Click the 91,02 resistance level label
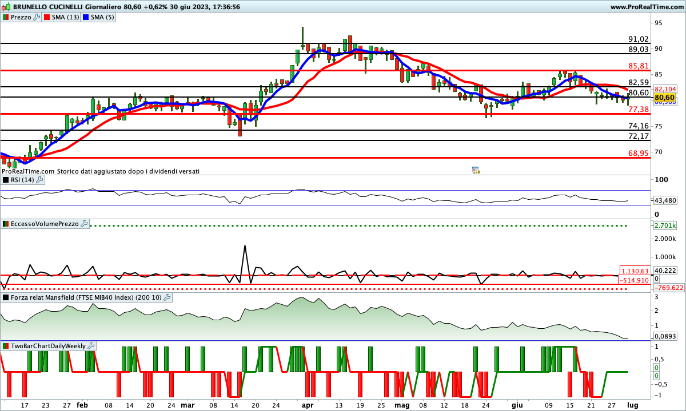The width and height of the screenshot is (686, 411). (639, 39)
